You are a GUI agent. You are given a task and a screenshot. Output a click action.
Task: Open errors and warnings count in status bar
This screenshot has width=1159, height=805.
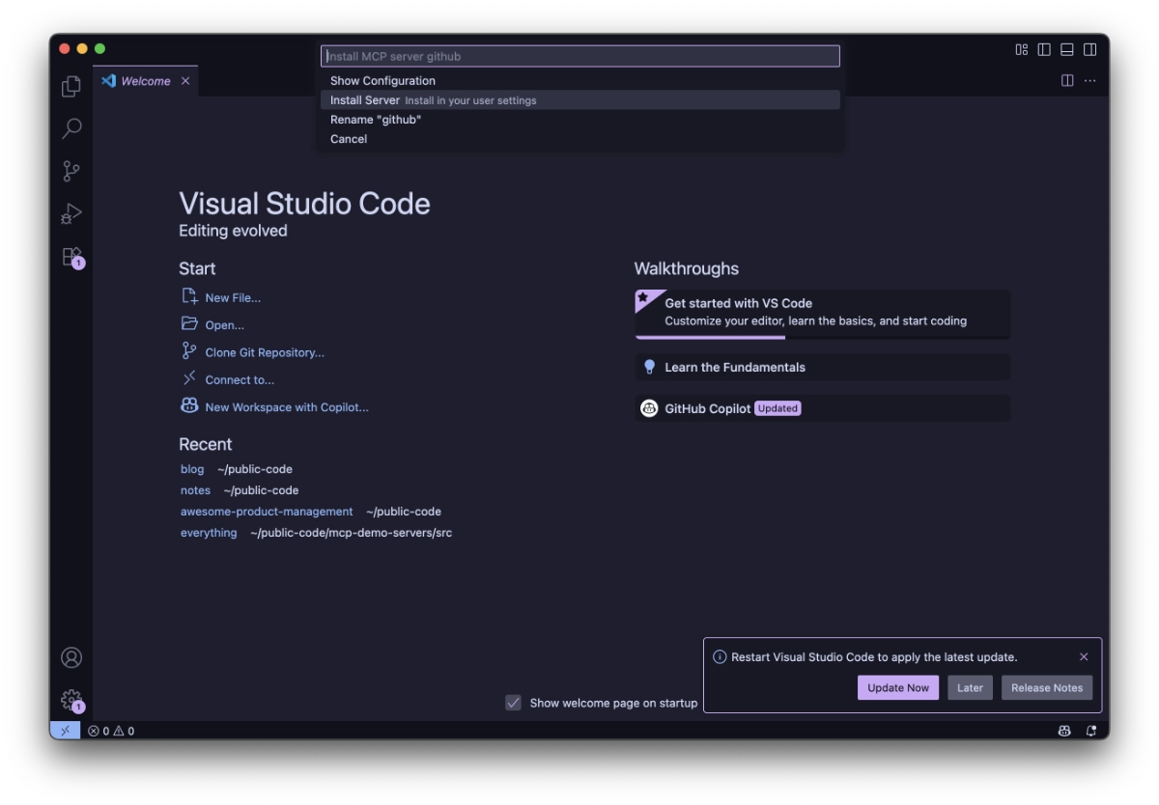pyautogui.click(x=111, y=731)
